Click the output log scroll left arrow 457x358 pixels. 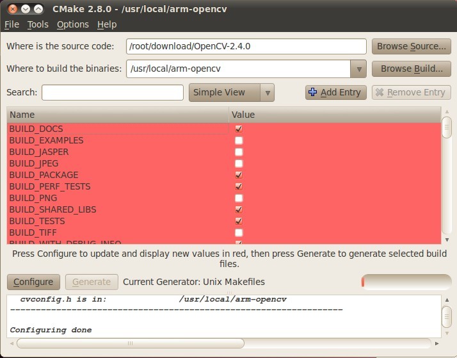click(12, 343)
